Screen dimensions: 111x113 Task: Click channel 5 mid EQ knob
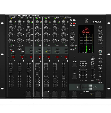pos(46,34)
